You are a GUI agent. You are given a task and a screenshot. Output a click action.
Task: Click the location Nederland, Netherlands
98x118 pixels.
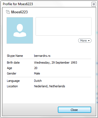49,86
